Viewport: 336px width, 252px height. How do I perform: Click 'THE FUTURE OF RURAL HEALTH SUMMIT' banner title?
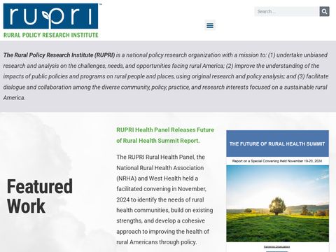277,143
